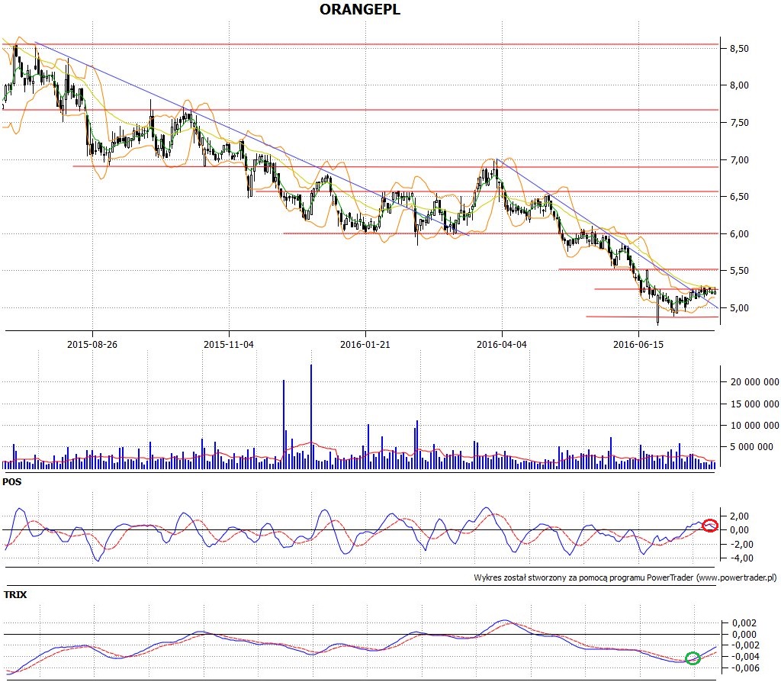Click the 6,00 price axis label
Screen dimensions: 781x682
[739, 233]
